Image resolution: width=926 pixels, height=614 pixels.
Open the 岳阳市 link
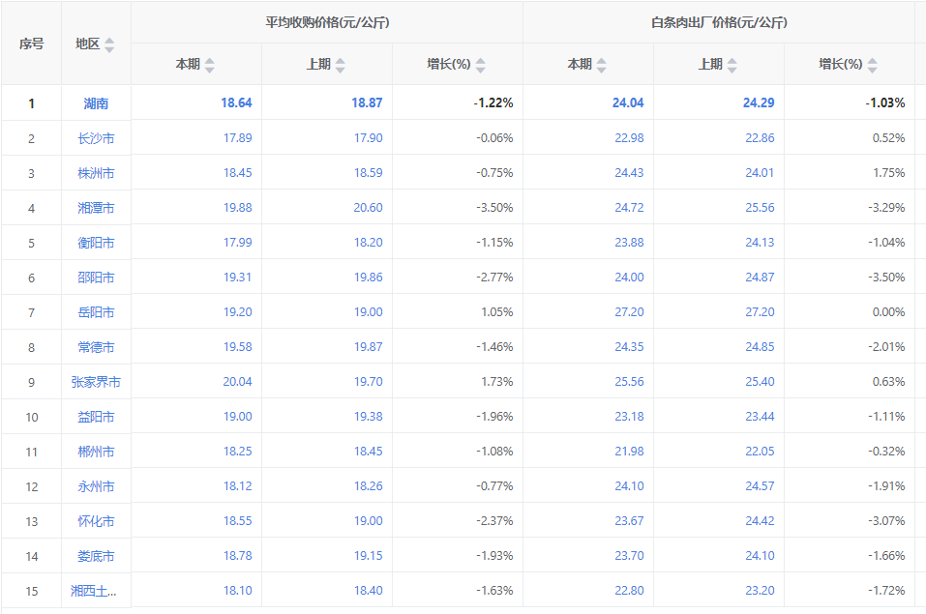point(96,312)
